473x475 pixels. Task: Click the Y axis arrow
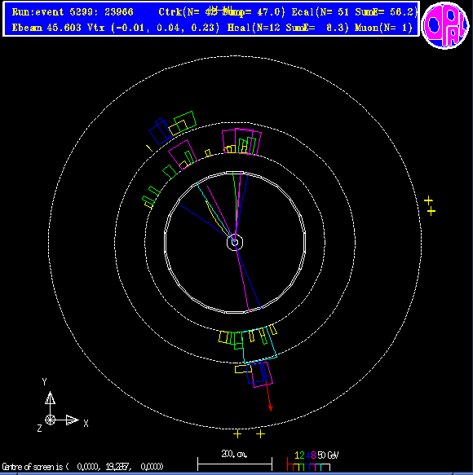[x=50, y=398]
